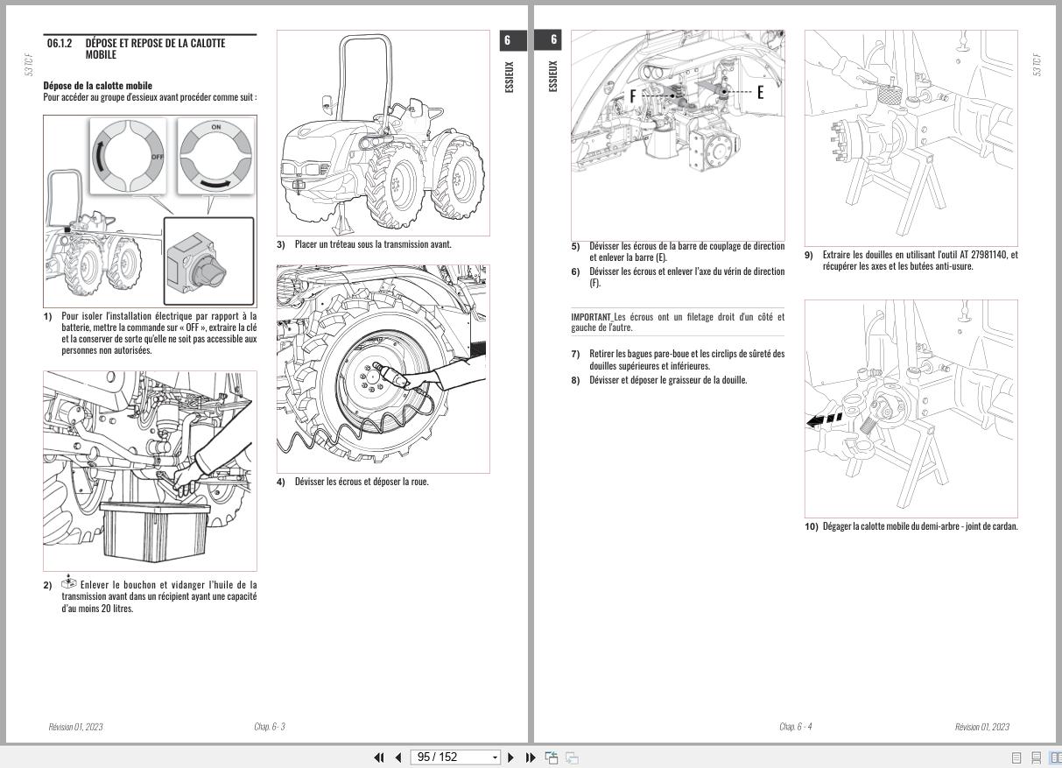Click step 7 text about bagues pare-boue

pos(687,360)
